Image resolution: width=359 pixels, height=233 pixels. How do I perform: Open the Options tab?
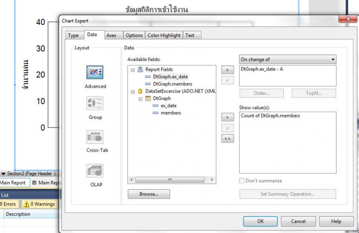(x=134, y=35)
